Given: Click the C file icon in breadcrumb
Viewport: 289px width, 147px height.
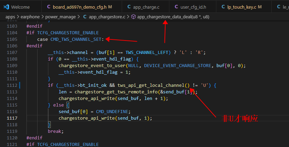Looking at the screenshot, I should [x=85, y=17].
